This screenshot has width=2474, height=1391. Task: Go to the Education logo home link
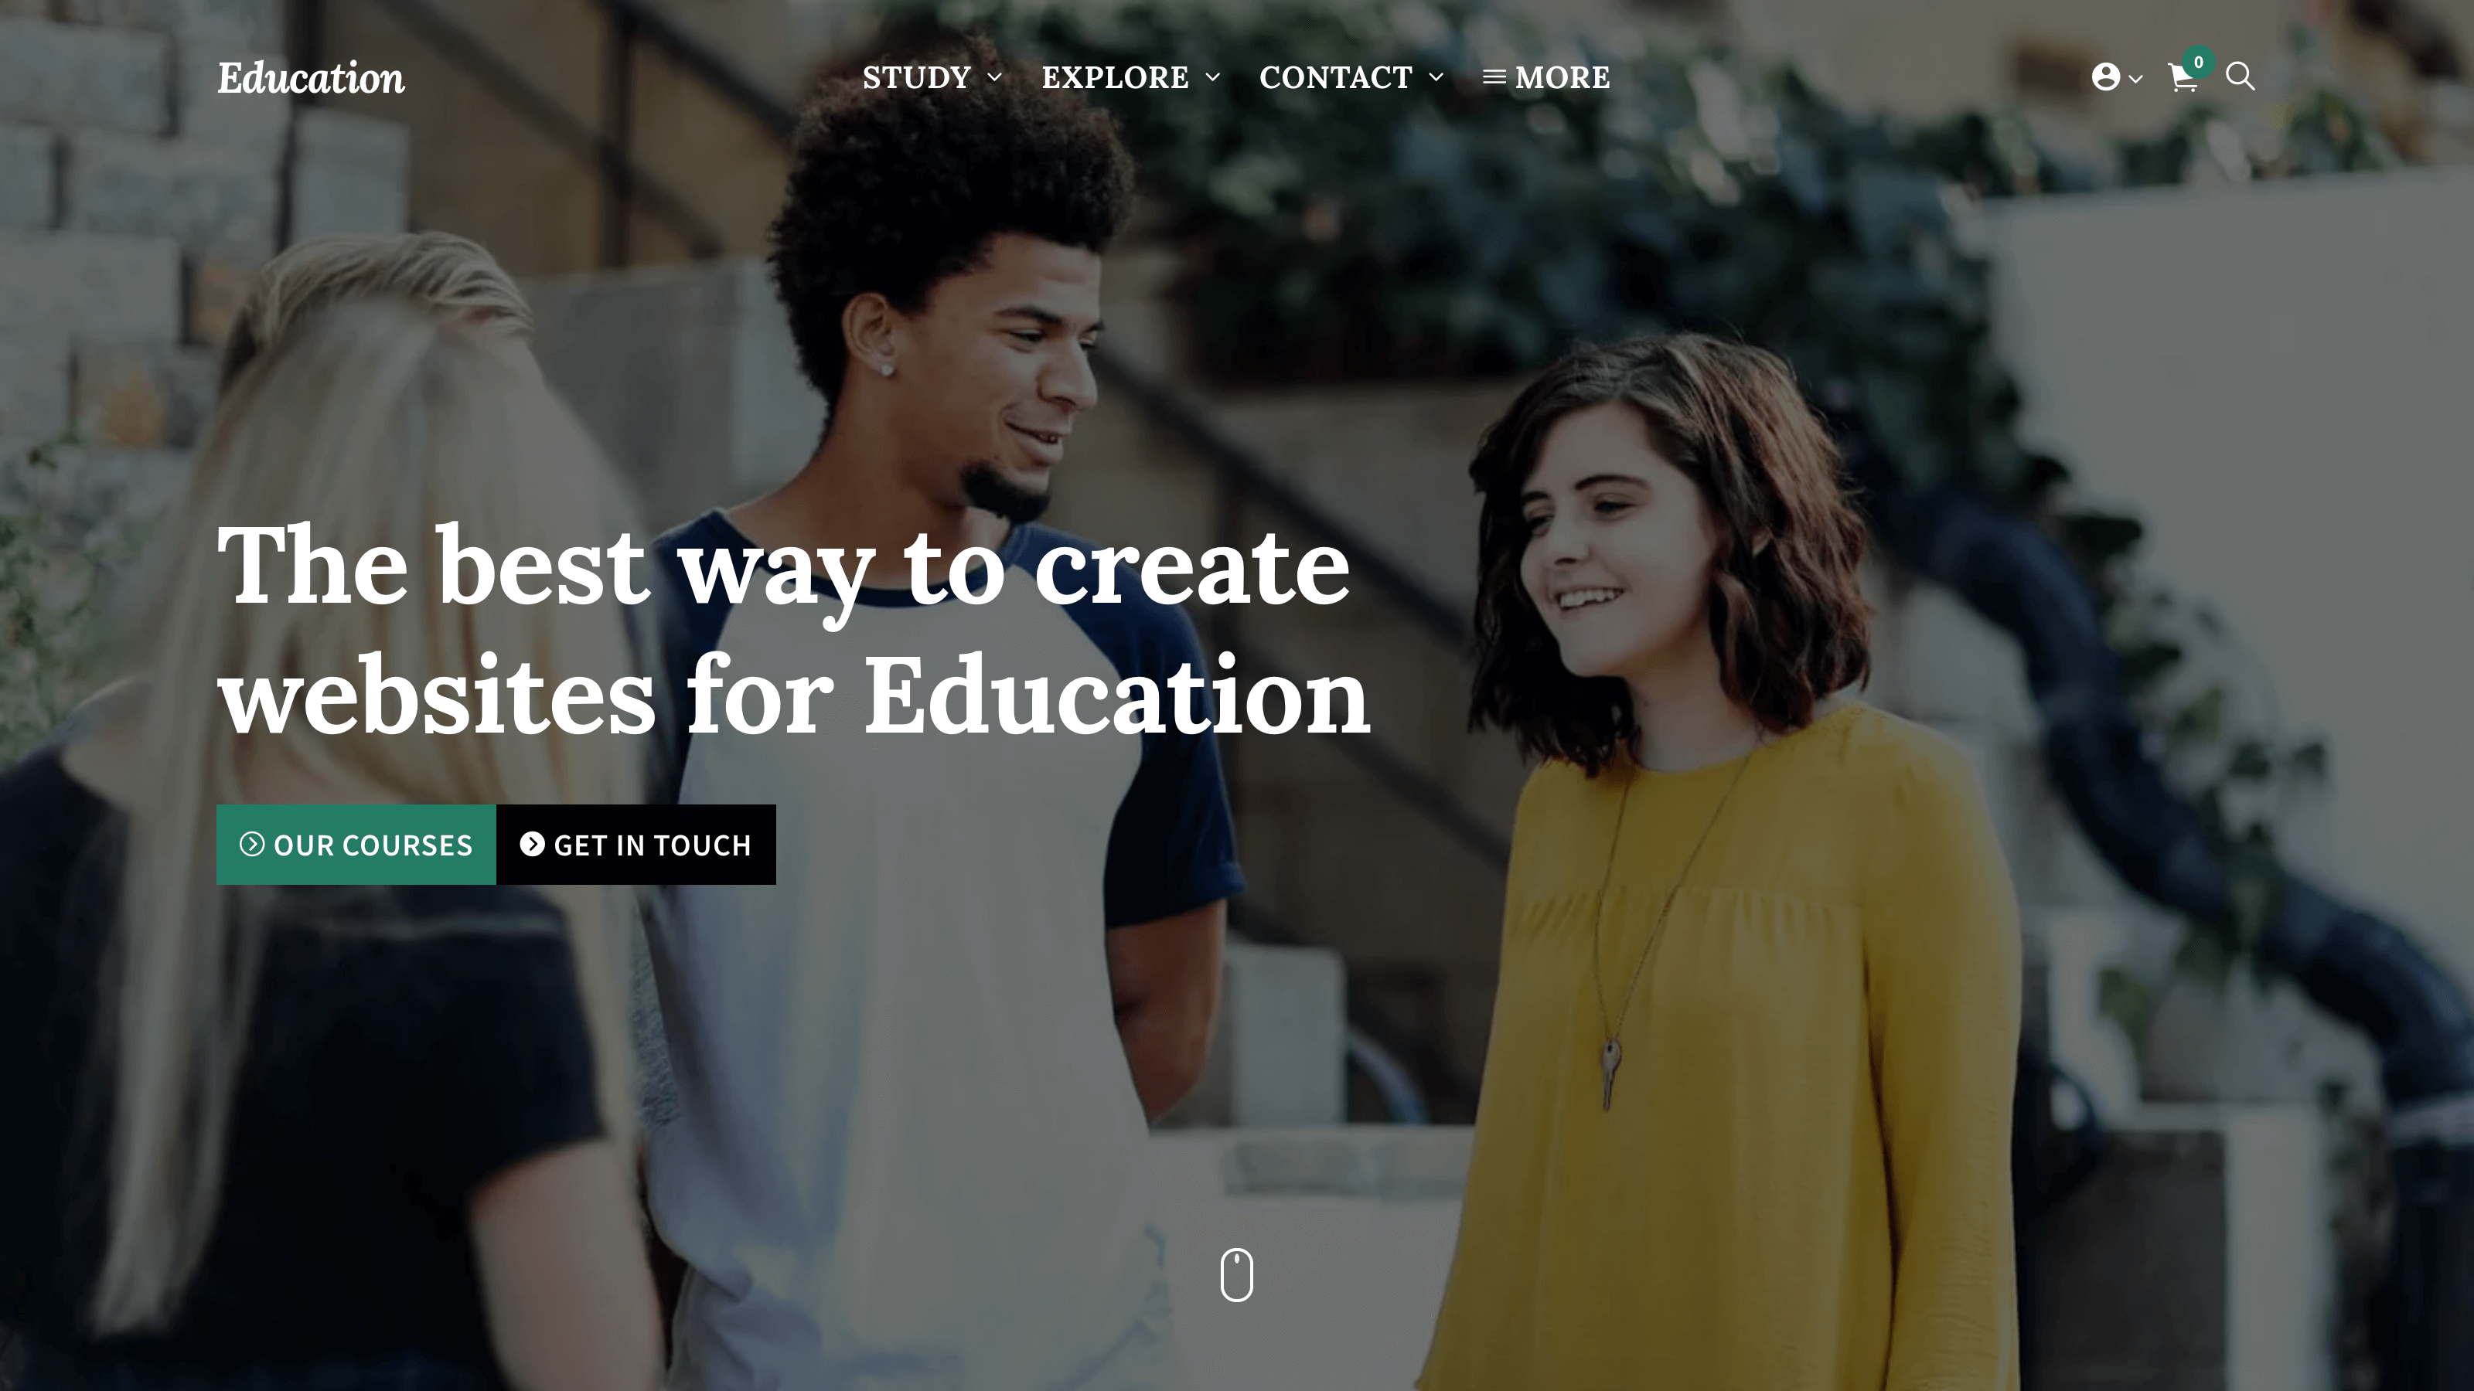[x=311, y=78]
